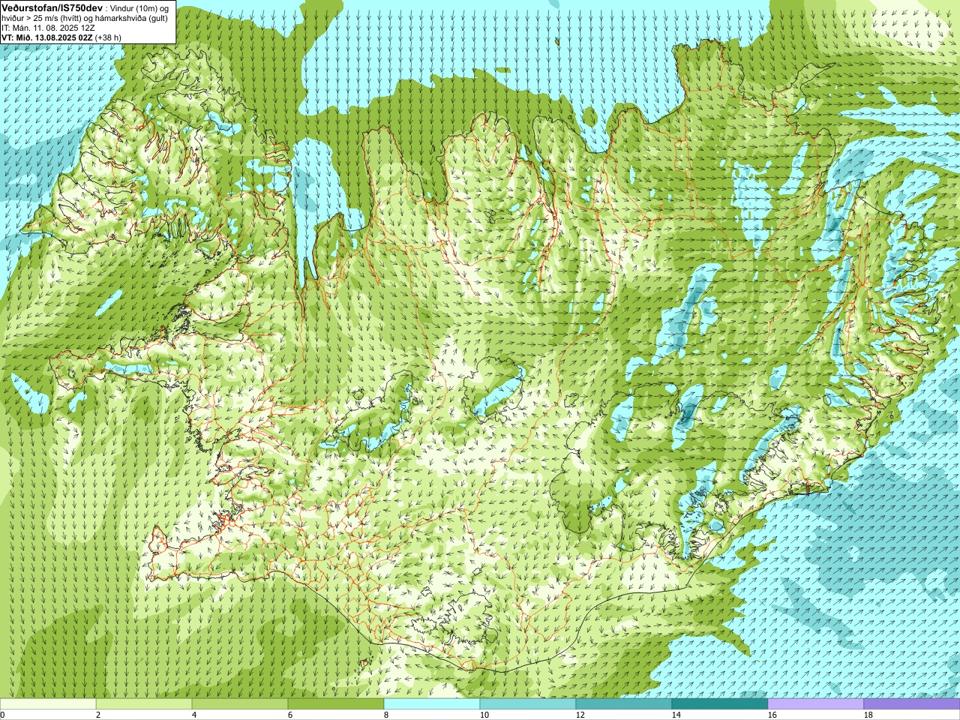The height and width of the screenshot is (720, 960).
Task: Click the dark teal 14–16 m/s legend swatch
Action: tap(720, 704)
